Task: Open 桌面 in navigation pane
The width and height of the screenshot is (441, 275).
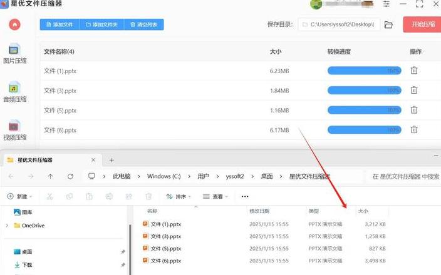Action: (23, 252)
